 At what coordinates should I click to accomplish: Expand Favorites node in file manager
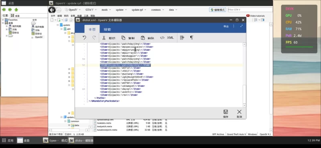point(3,20)
